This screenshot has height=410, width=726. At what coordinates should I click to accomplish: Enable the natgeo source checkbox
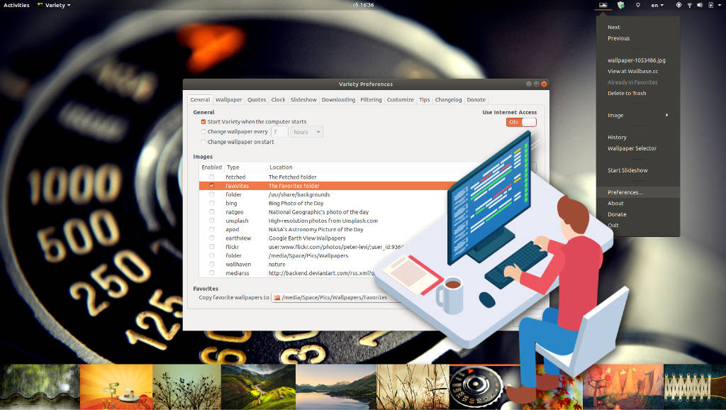(211, 212)
